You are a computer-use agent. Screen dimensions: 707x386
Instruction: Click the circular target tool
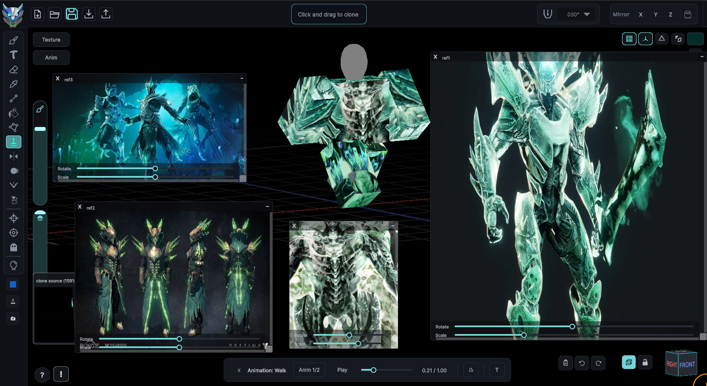coord(14,233)
